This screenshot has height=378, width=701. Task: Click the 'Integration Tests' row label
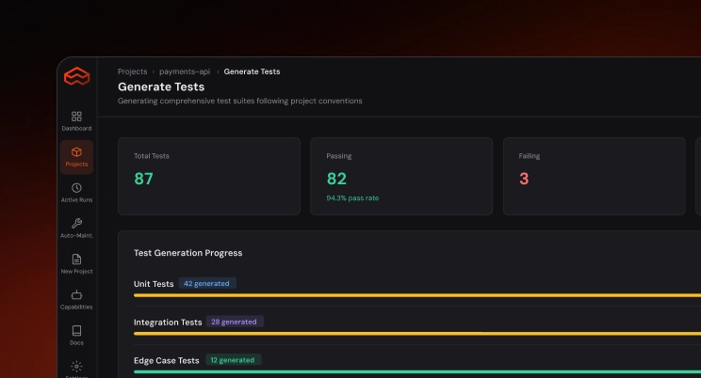168,323
